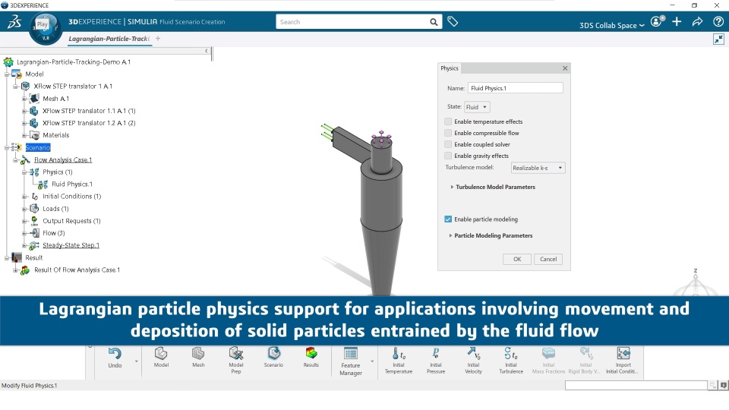Click into the top Search field
The image size is (729, 410).
click(352, 22)
